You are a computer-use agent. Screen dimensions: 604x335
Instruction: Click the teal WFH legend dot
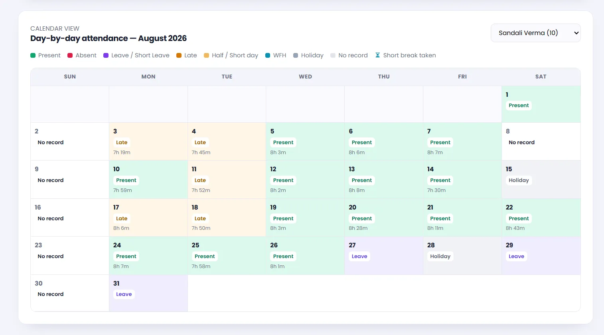[x=268, y=55]
